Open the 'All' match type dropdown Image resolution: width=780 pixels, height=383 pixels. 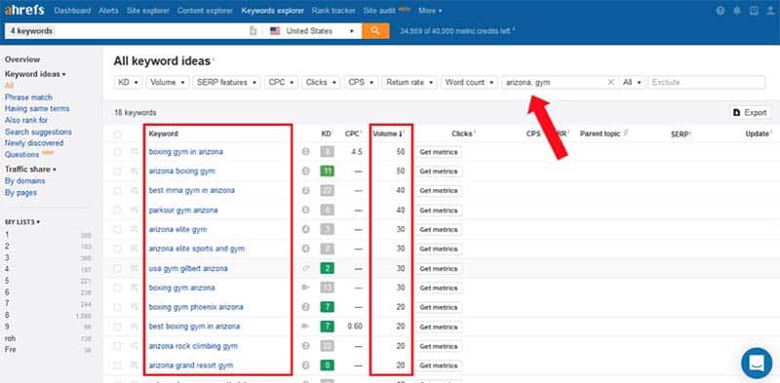(632, 82)
